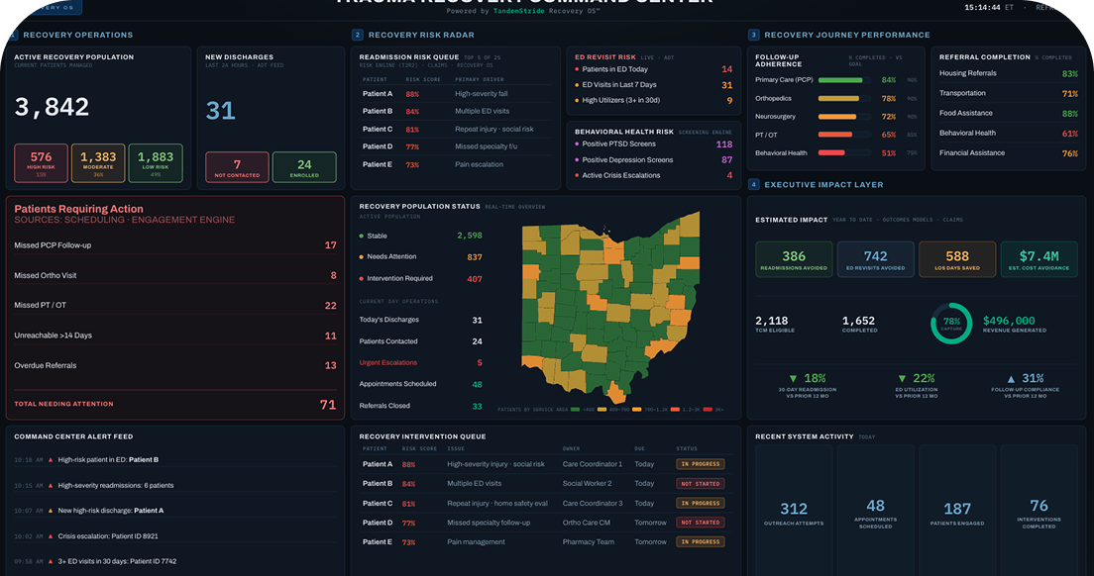The width and height of the screenshot is (1094, 576).
Task: Click the Primary Care (PCP) adherence progress bar
Action: pos(844,80)
